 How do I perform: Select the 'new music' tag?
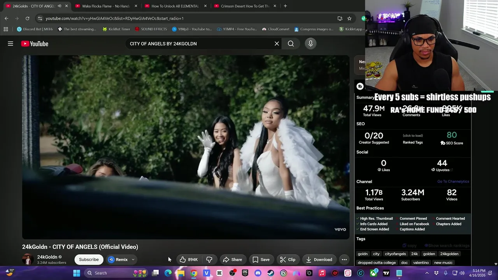click(x=443, y=262)
